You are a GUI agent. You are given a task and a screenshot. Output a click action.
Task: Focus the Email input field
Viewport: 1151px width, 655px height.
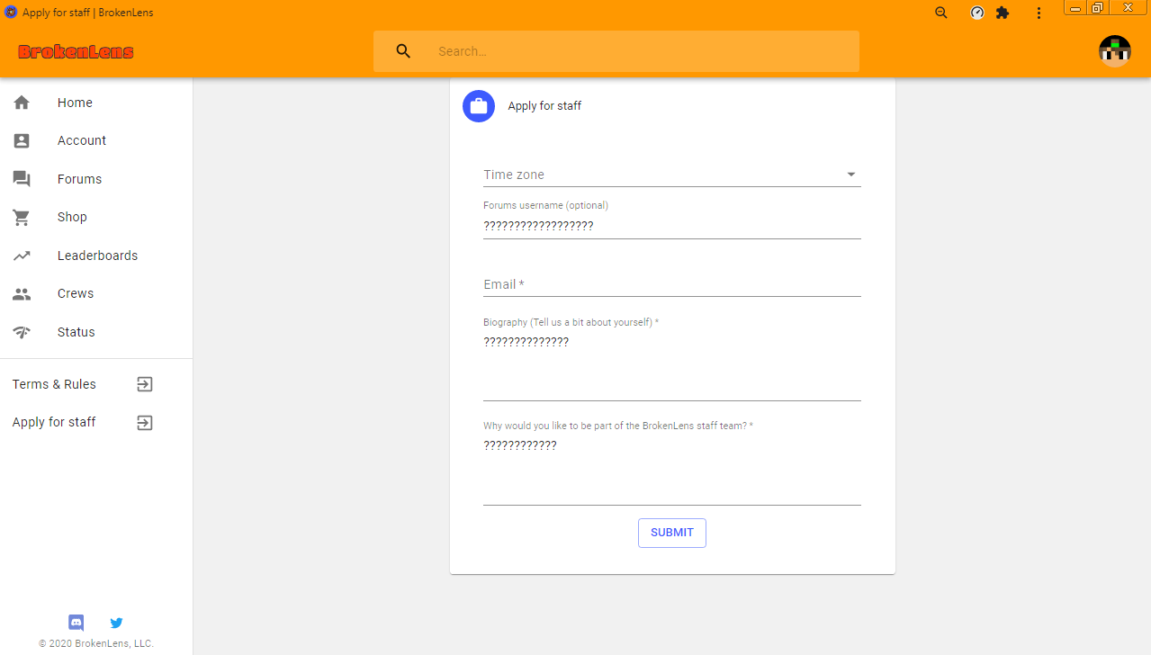click(x=671, y=284)
